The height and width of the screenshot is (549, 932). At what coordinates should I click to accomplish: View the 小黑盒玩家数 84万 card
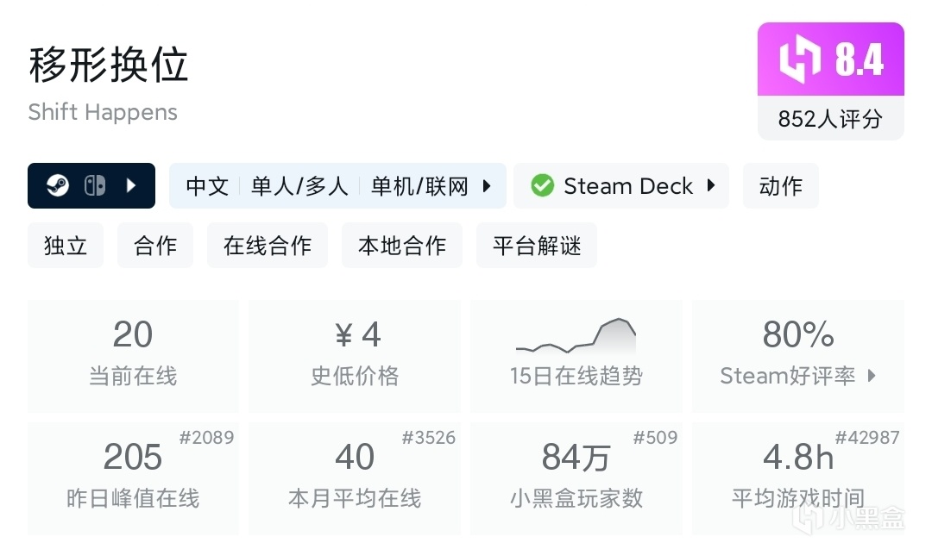tap(576, 477)
